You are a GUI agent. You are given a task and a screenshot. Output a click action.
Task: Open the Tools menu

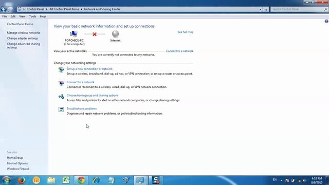click(32, 16)
